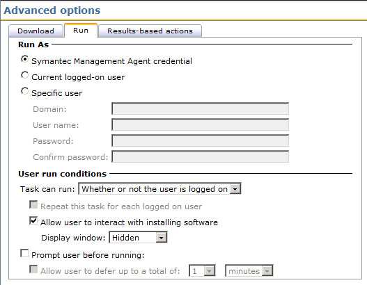Check Allow user to defer option
Viewport: 367px width, 285px height.
33,269
